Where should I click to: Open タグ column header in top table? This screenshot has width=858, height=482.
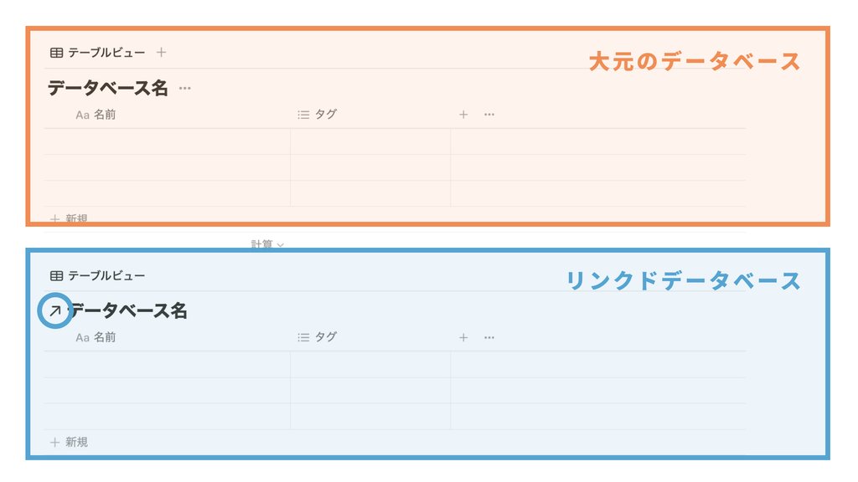click(318, 114)
